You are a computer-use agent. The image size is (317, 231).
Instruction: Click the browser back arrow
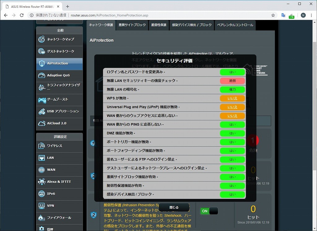(6, 15)
